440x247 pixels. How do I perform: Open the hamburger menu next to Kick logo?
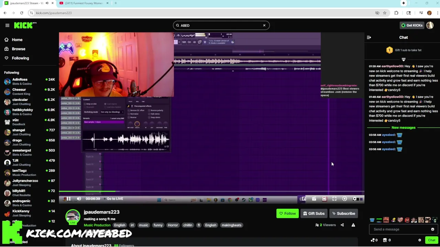[x=7, y=25]
